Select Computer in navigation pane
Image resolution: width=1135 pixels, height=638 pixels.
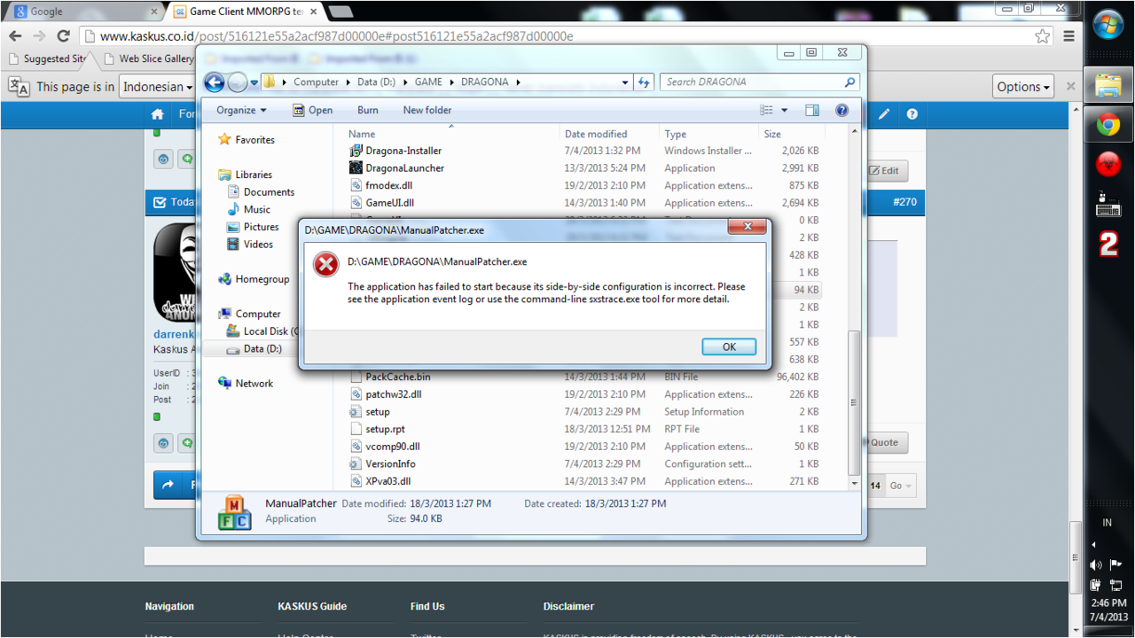(257, 314)
